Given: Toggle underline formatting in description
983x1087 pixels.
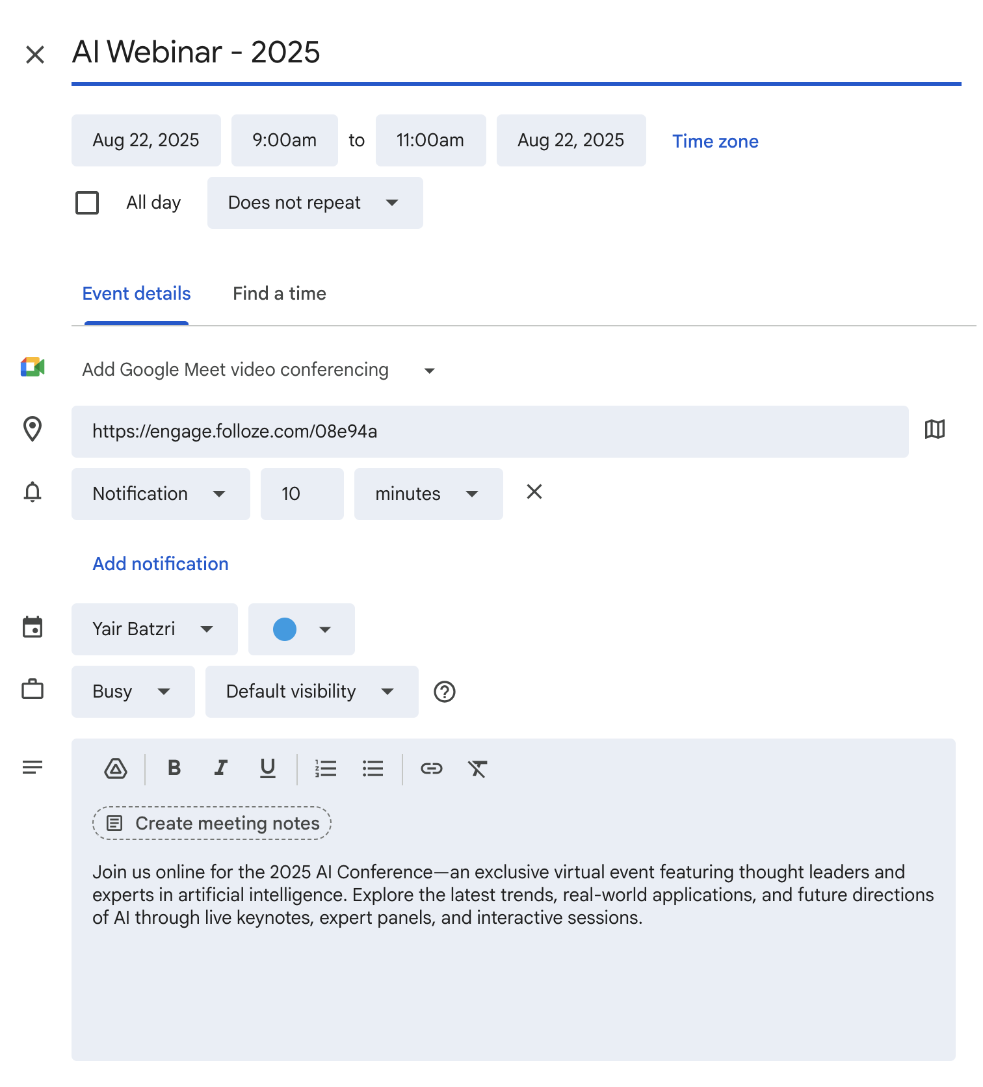Looking at the screenshot, I should point(267,768).
